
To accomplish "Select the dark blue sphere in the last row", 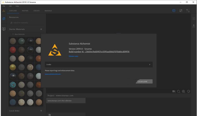I will click(x=13, y=102).
